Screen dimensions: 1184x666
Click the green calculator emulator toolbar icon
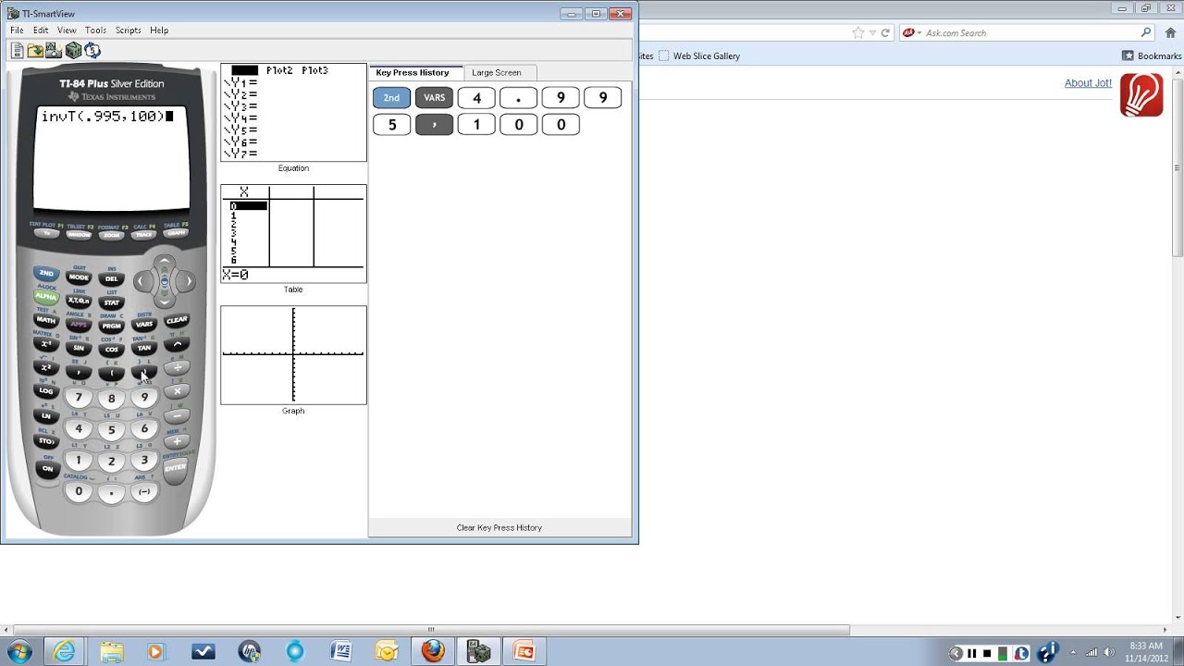pos(73,50)
